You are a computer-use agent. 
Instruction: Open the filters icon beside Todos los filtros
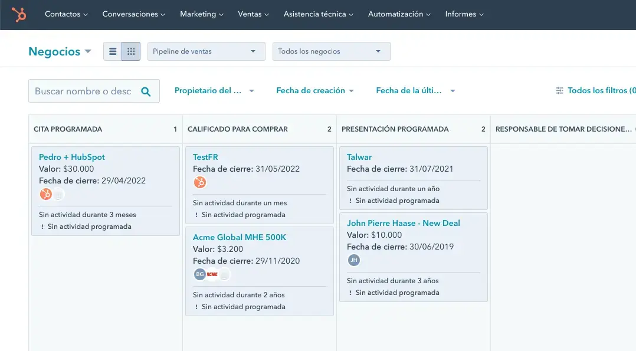point(559,91)
